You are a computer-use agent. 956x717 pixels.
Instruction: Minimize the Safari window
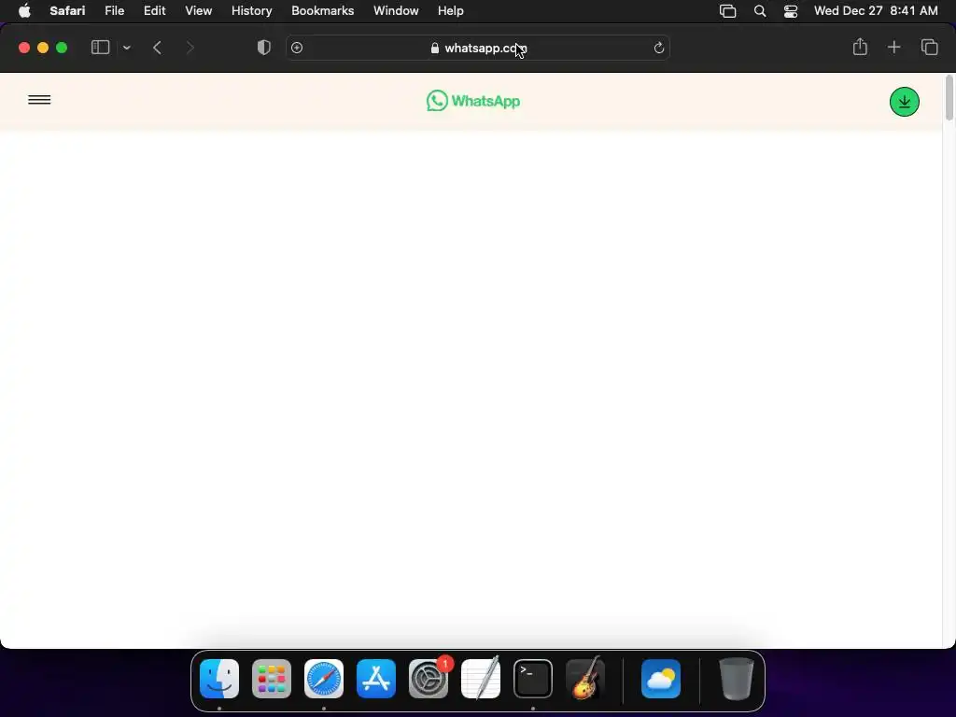click(x=43, y=48)
